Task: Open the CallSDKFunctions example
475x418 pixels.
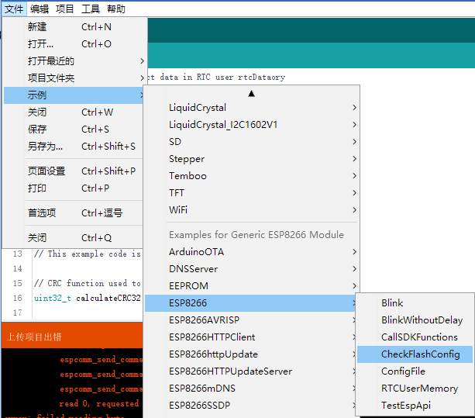Action: pos(415,337)
